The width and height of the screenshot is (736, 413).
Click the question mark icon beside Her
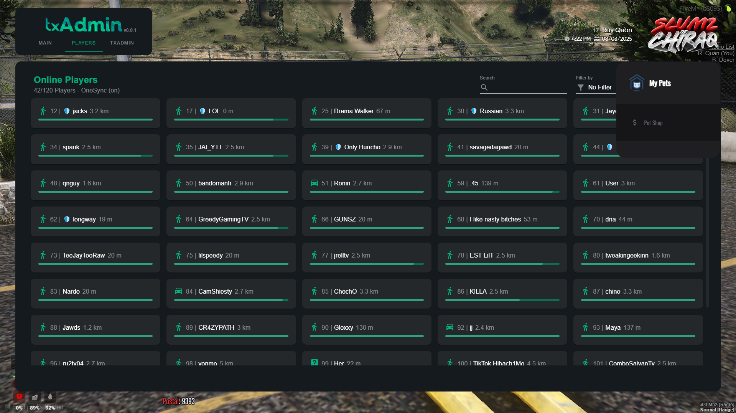coord(314,362)
